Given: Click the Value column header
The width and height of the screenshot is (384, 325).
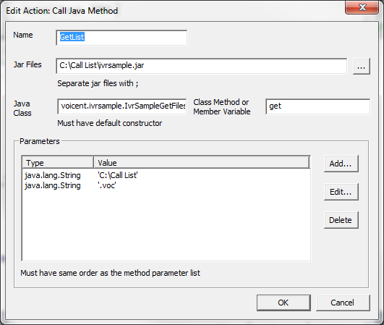Looking at the screenshot, I should [202, 163].
